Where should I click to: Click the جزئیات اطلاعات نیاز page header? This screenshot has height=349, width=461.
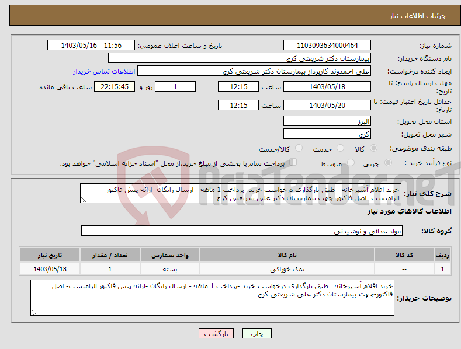click(x=418, y=16)
